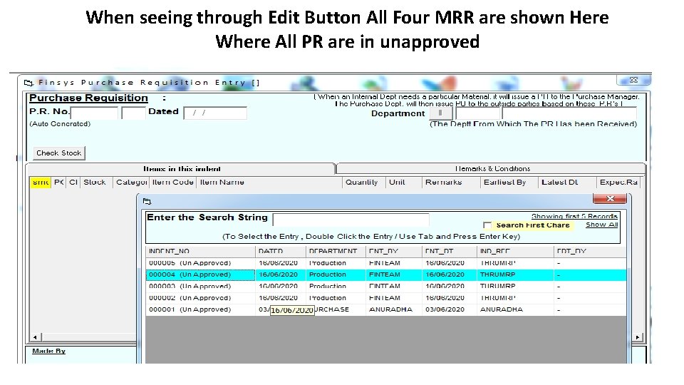Image resolution: width=684 pixels, height=385 pixels.
Task: Click the Stock column header
Action: [x=95, y=183]
